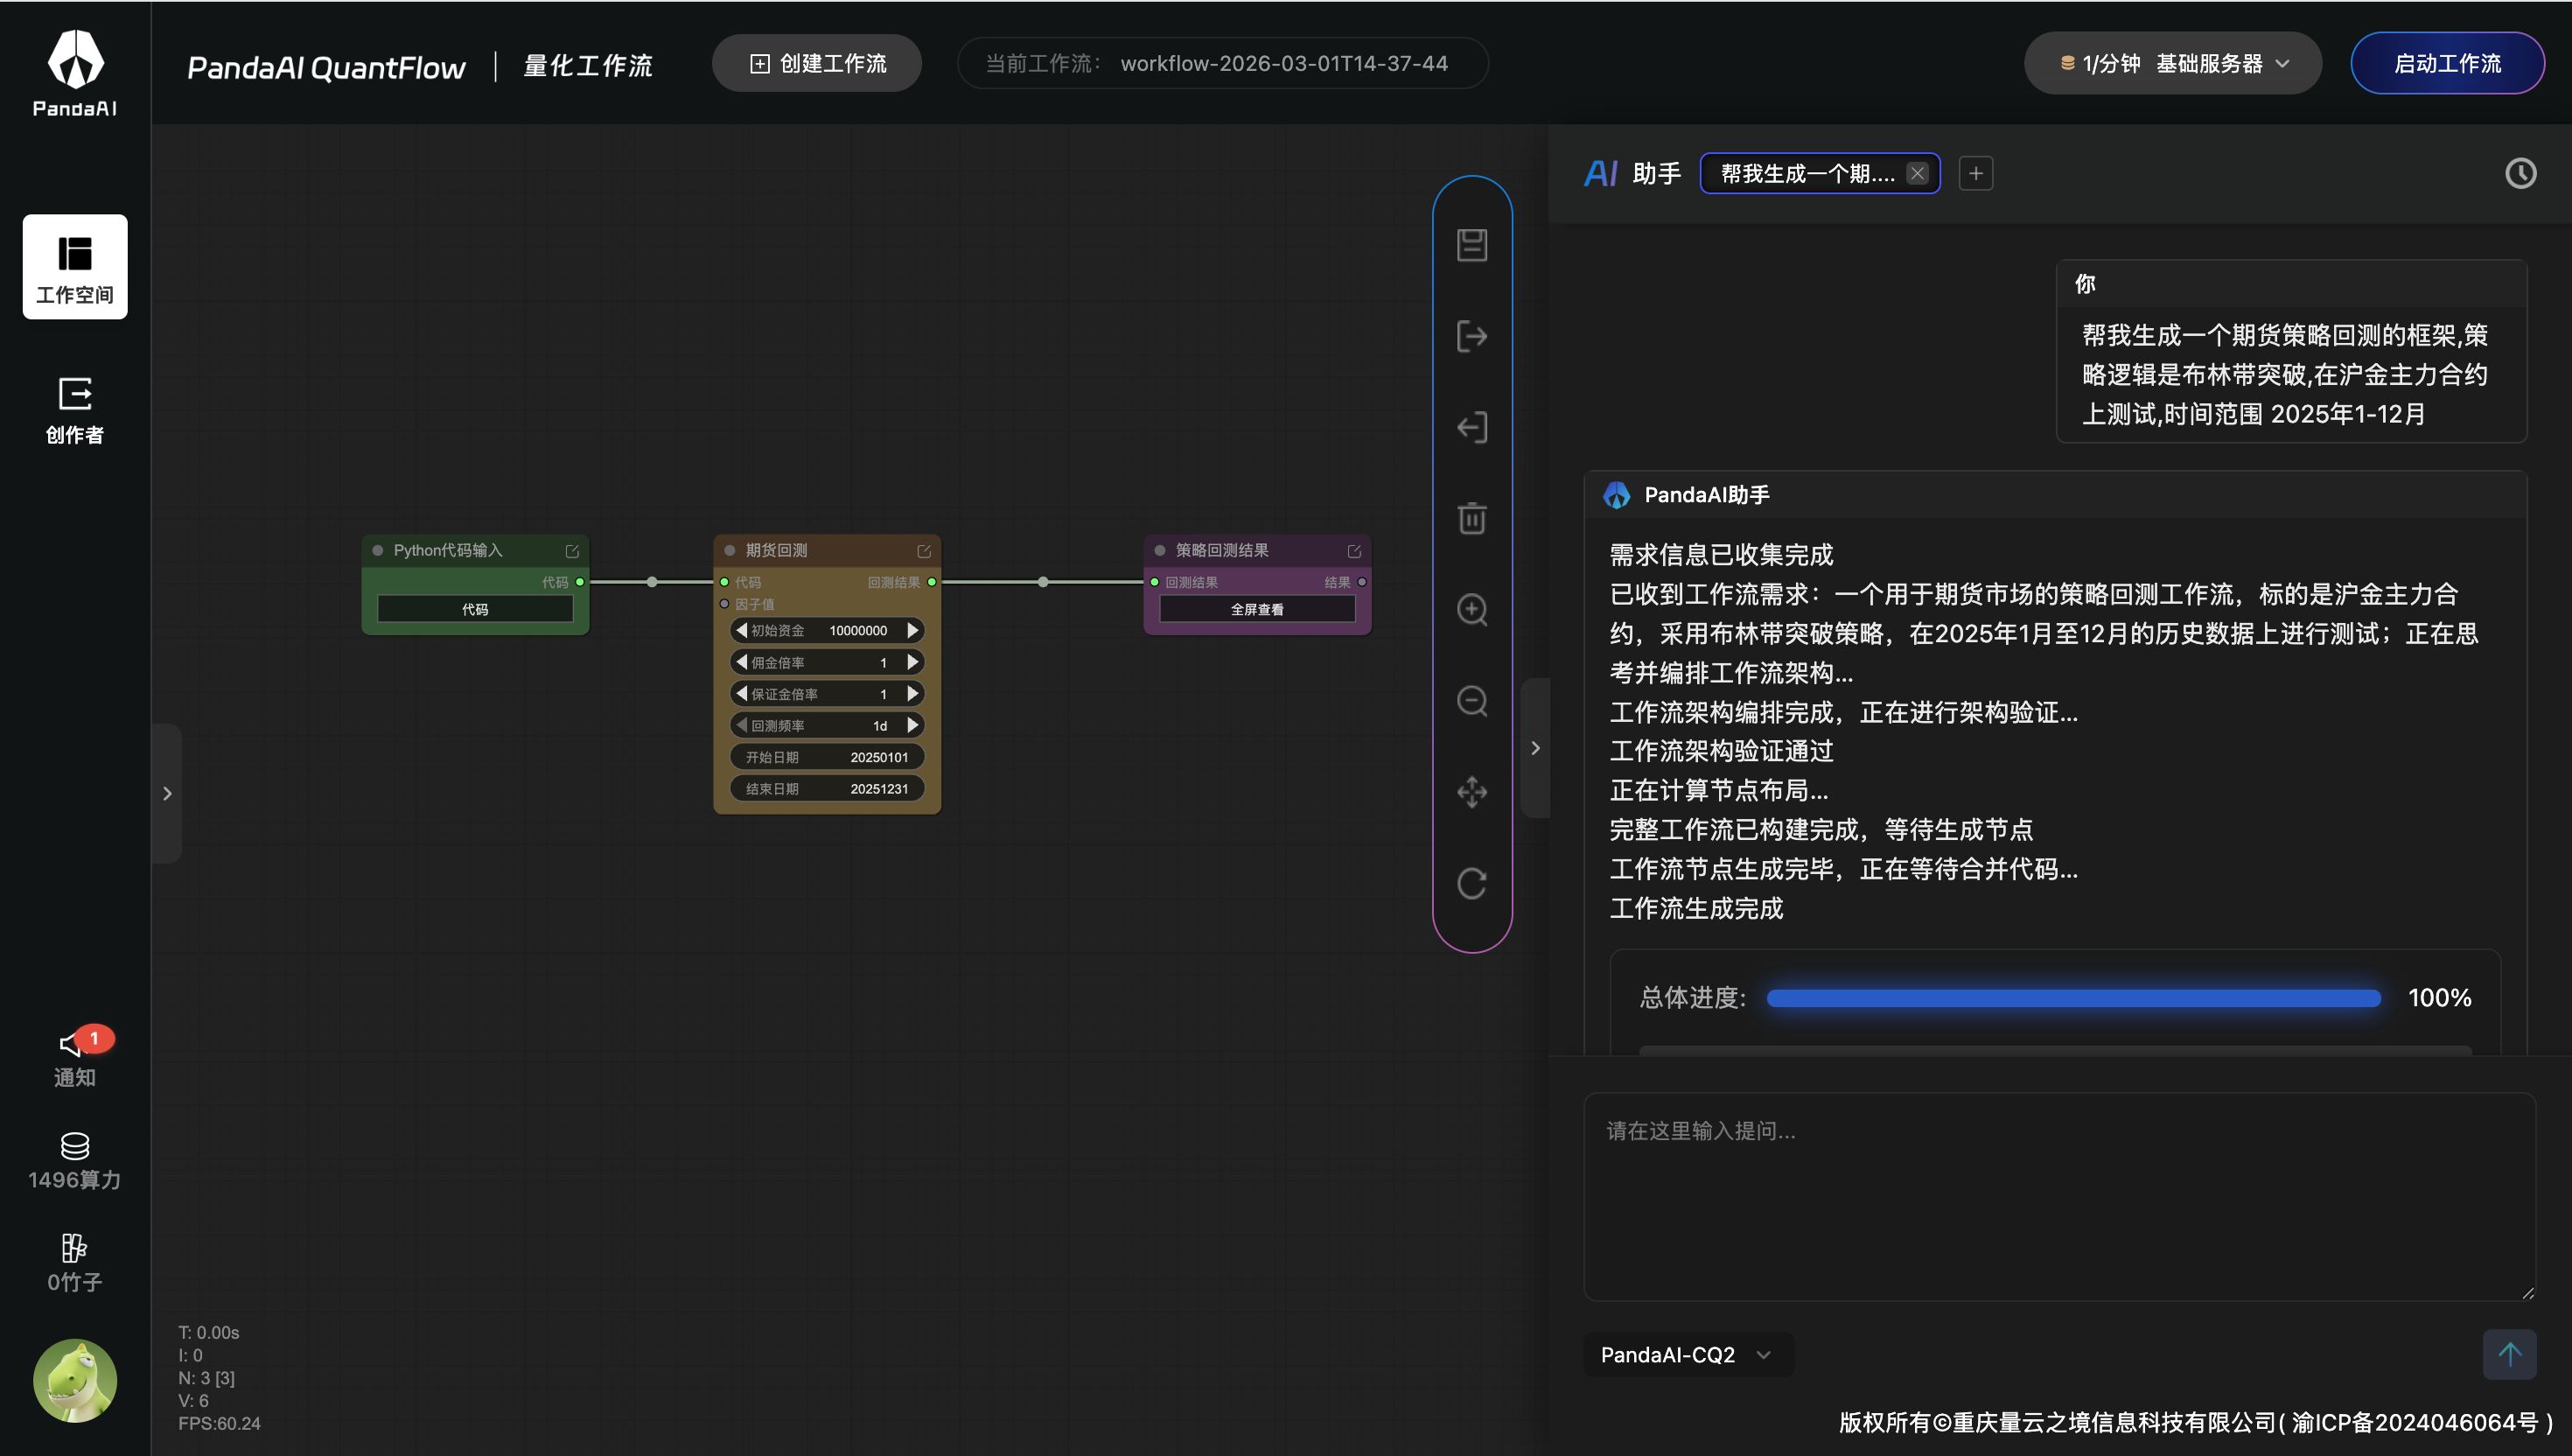
Task: Save the workflow using the toolbar disk icon
Action: click(1471, 245)
